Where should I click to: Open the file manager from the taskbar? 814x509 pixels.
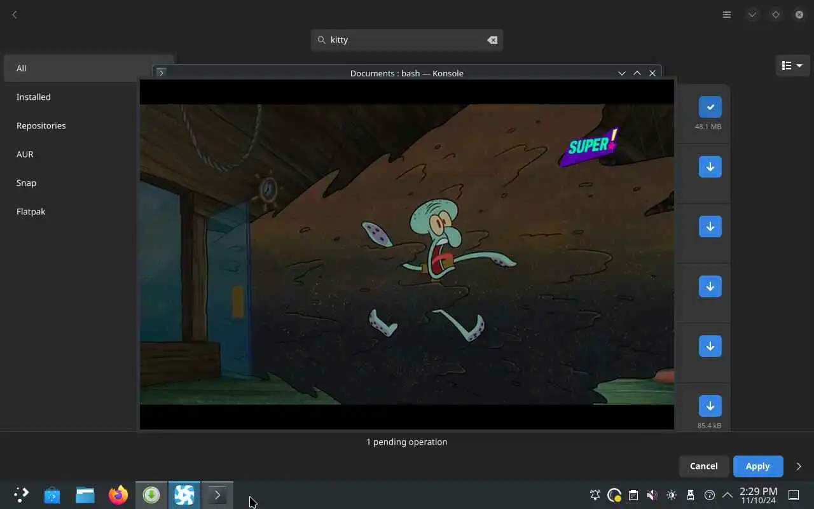85,494
